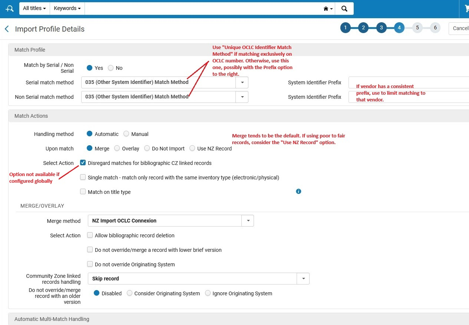The height and width of the screenshot is (325, 469).
Task: Click the NZ Import OCLC Connexion merge method field
Action: (165, 221)
